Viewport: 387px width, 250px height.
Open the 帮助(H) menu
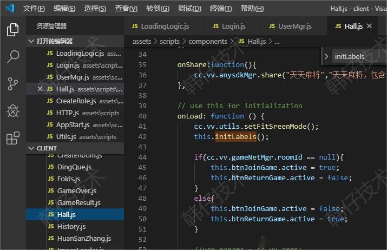(x=252, y=9)
